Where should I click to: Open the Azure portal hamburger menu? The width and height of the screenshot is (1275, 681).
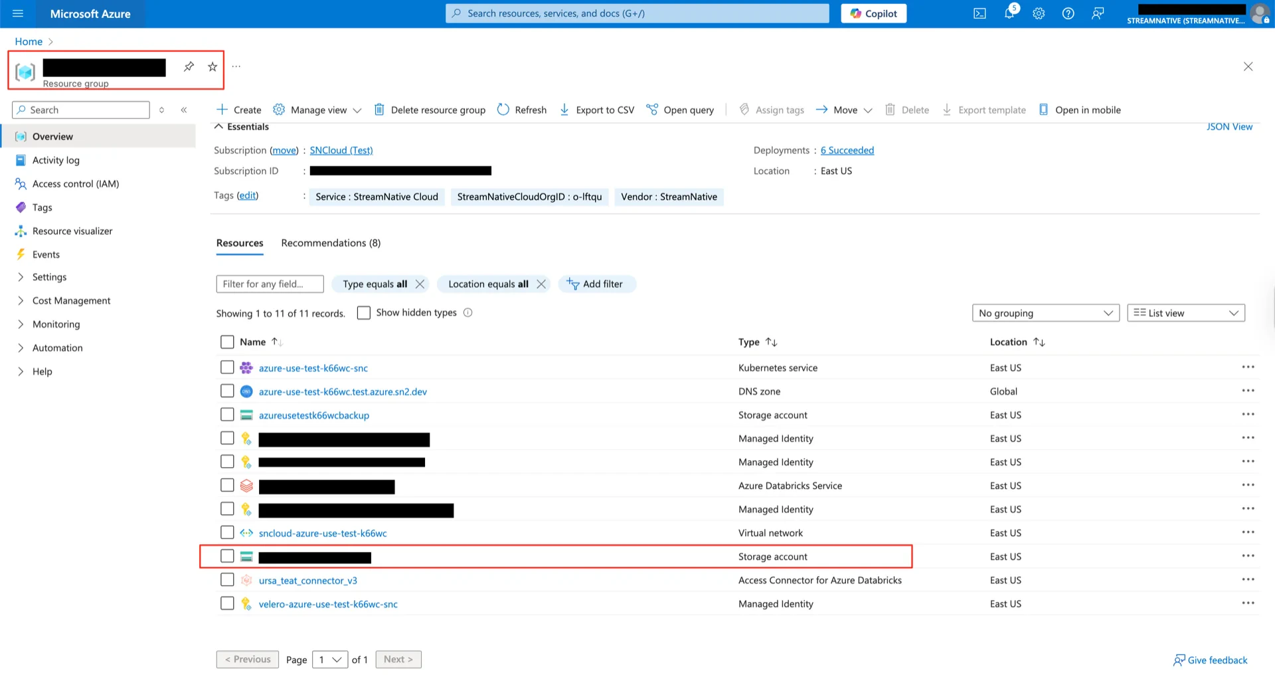tap(18, 13)
